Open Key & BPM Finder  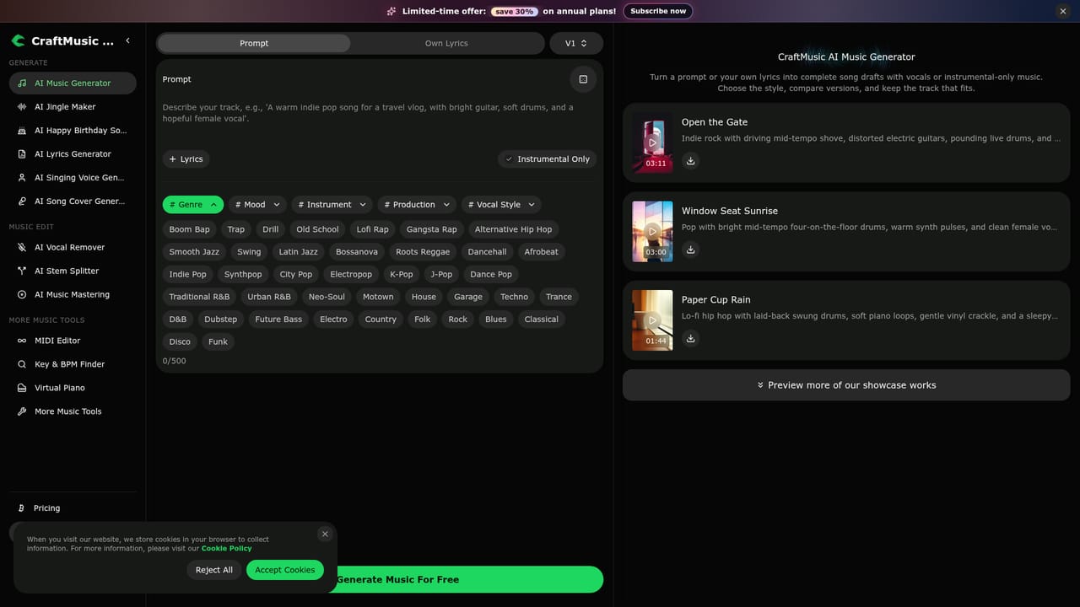tap(73, 364)
